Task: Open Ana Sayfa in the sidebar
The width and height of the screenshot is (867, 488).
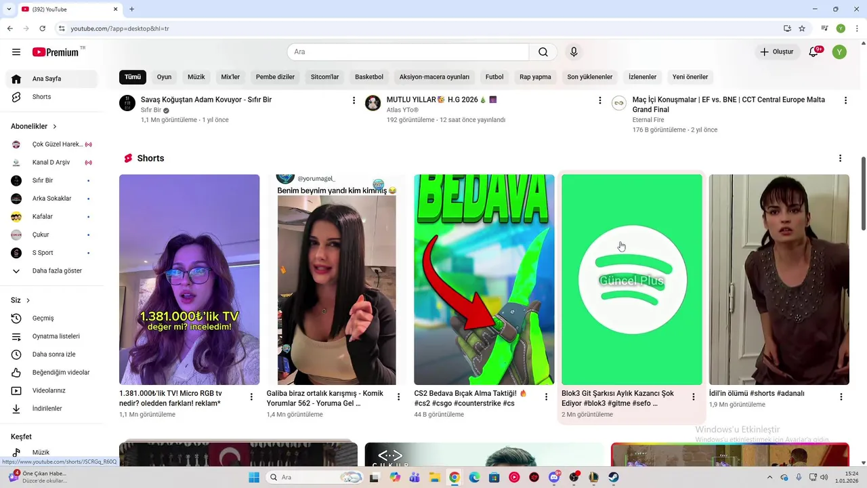Action: pos(51,79)
